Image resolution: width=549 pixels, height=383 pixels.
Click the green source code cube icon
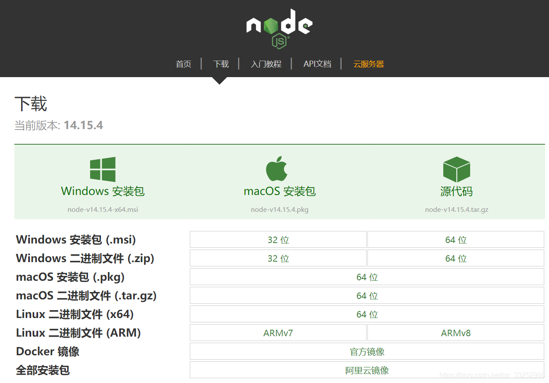click(456, 169)
